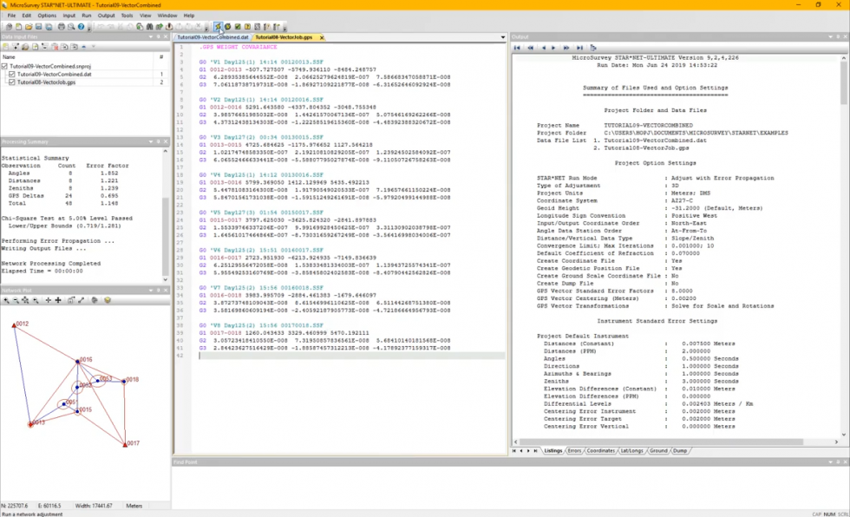The width and height of the screenshot is (850, 517).
Task: Jump to first page of Output listing
Action: 518,48
